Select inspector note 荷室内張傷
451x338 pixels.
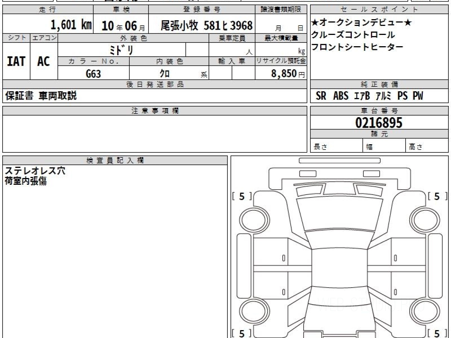(x=26, y=181)
